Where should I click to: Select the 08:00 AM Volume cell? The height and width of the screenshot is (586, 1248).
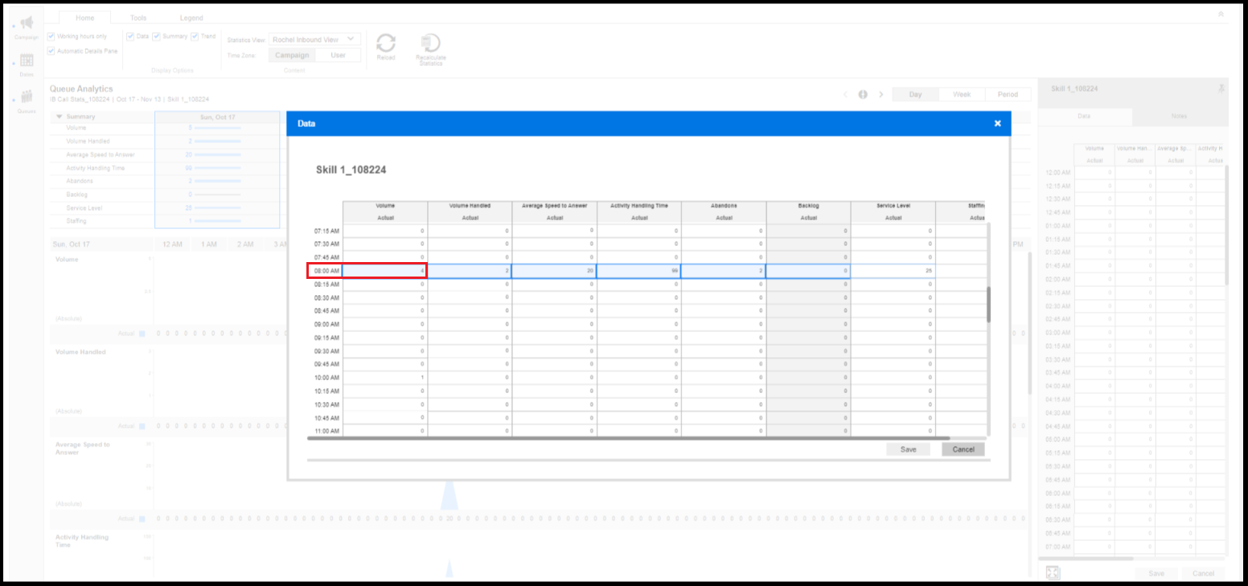tap(384, 271)
